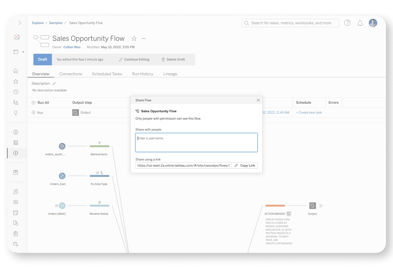The width and height of the screenshot is (393, 269).
Task: Select the Orders (West) input step node
Action: click(62, 206)
